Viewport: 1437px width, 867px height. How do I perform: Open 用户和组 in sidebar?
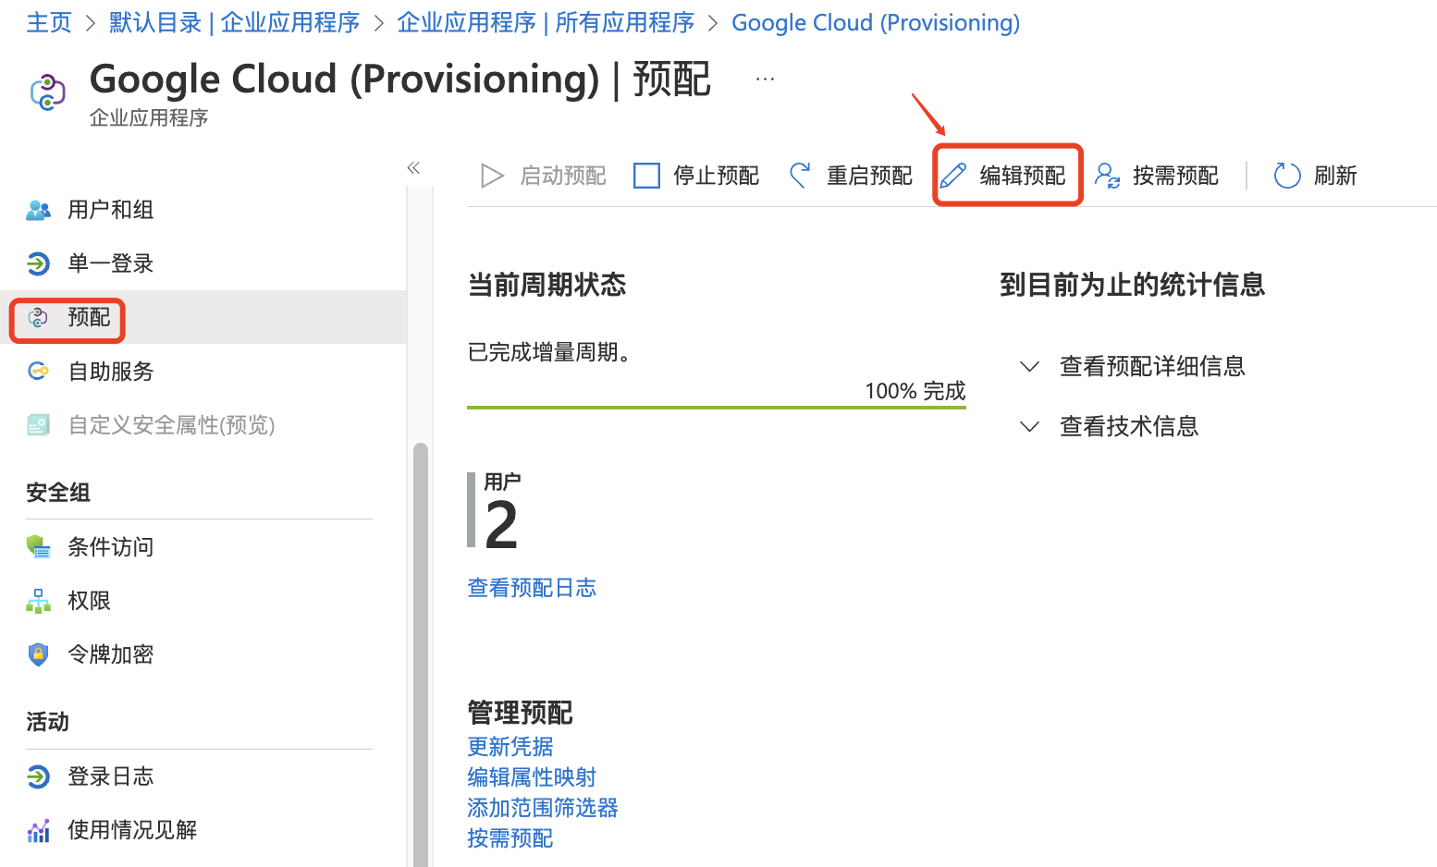pyautogui.click(x=110, y=210)
